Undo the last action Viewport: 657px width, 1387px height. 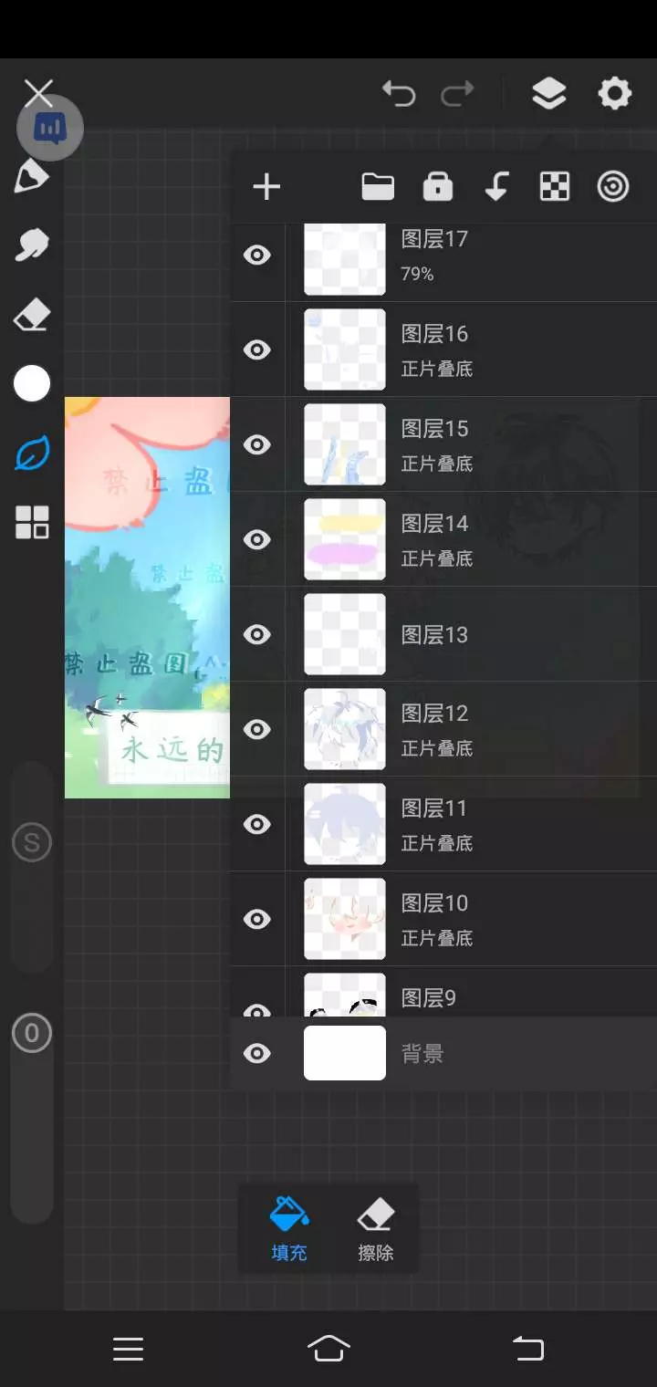(399, 93)
